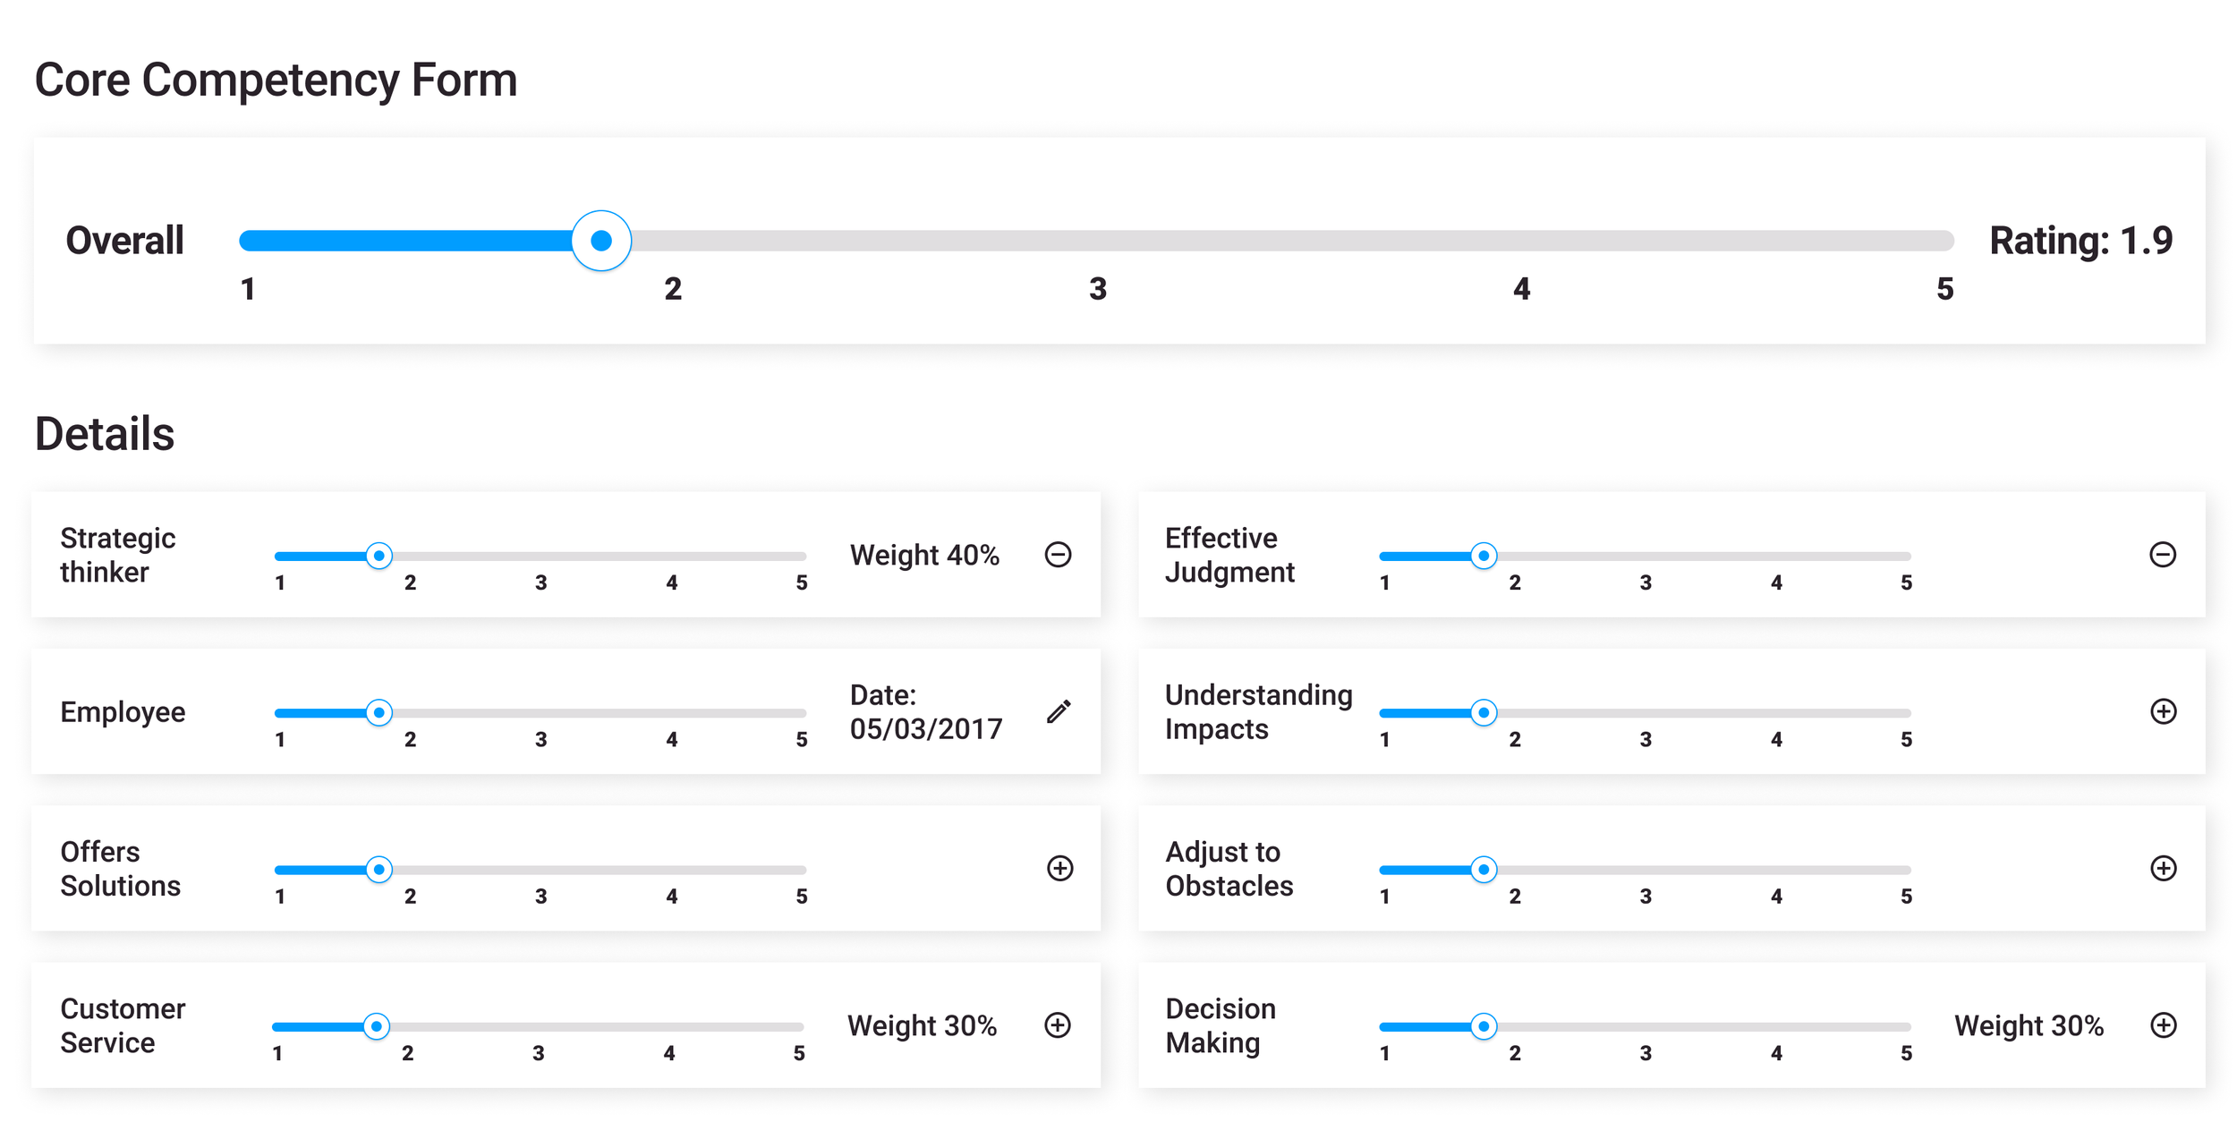Click plus icon on Offers Solutions row
Screen dimensions: 2237x1139
[1059, 868]
